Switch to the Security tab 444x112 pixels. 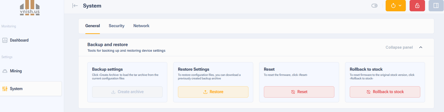117,26
